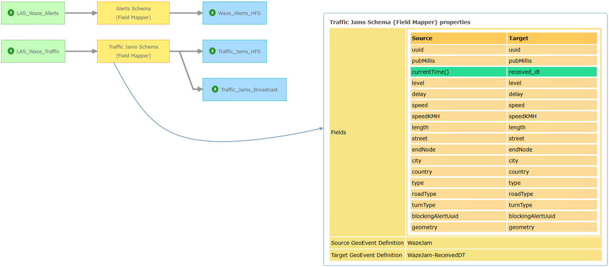Click the Fields property label

click(338, 133)
